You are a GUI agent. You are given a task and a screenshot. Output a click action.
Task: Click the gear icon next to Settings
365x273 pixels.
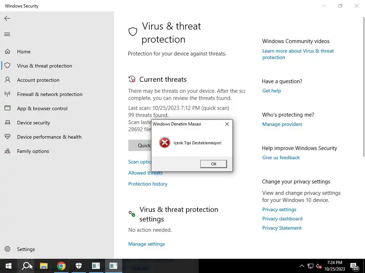click(x=7, y=249)
